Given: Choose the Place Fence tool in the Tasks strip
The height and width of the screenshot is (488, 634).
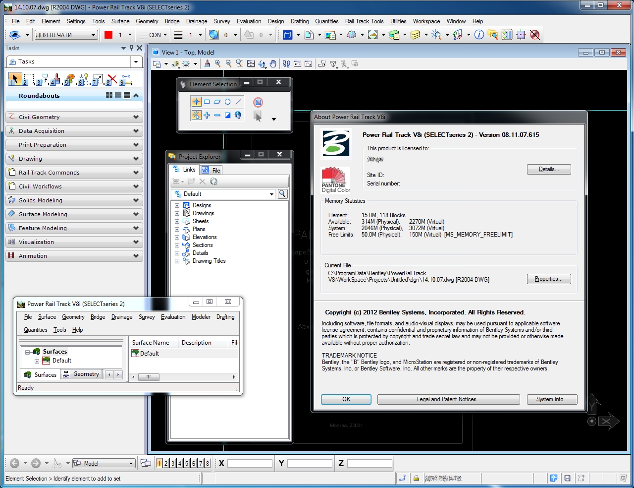Looking at the screenshot, I should tap(29, 79).
